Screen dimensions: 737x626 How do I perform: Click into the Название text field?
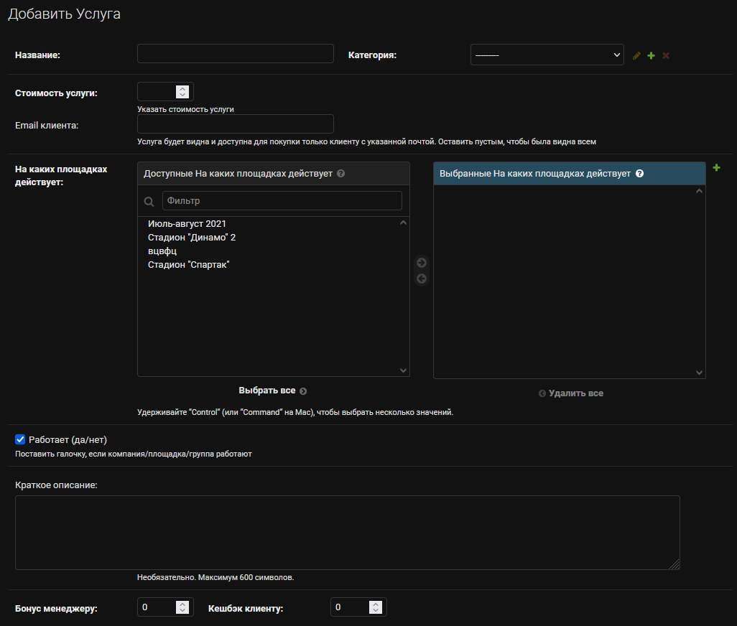click(236, 54)
